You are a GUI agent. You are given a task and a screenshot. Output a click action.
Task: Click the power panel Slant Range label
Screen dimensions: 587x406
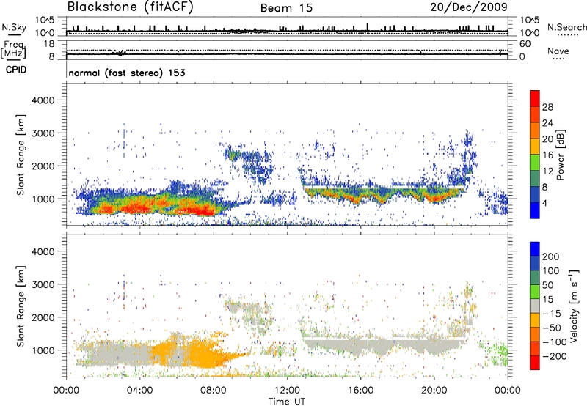point(21,155)
